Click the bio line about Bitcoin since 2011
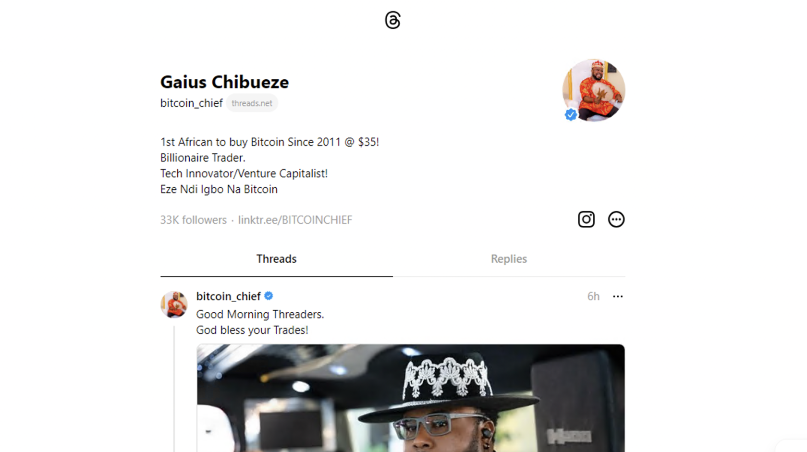This screenshot has width=807, height=452. click(269, 142)
